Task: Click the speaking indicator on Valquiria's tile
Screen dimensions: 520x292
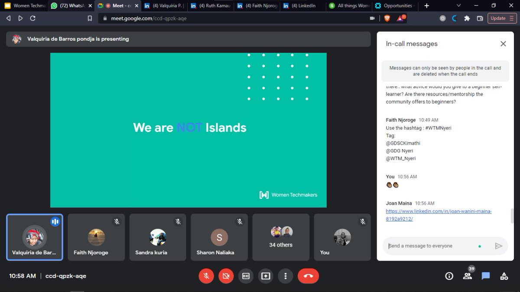Action: point(55,221)
